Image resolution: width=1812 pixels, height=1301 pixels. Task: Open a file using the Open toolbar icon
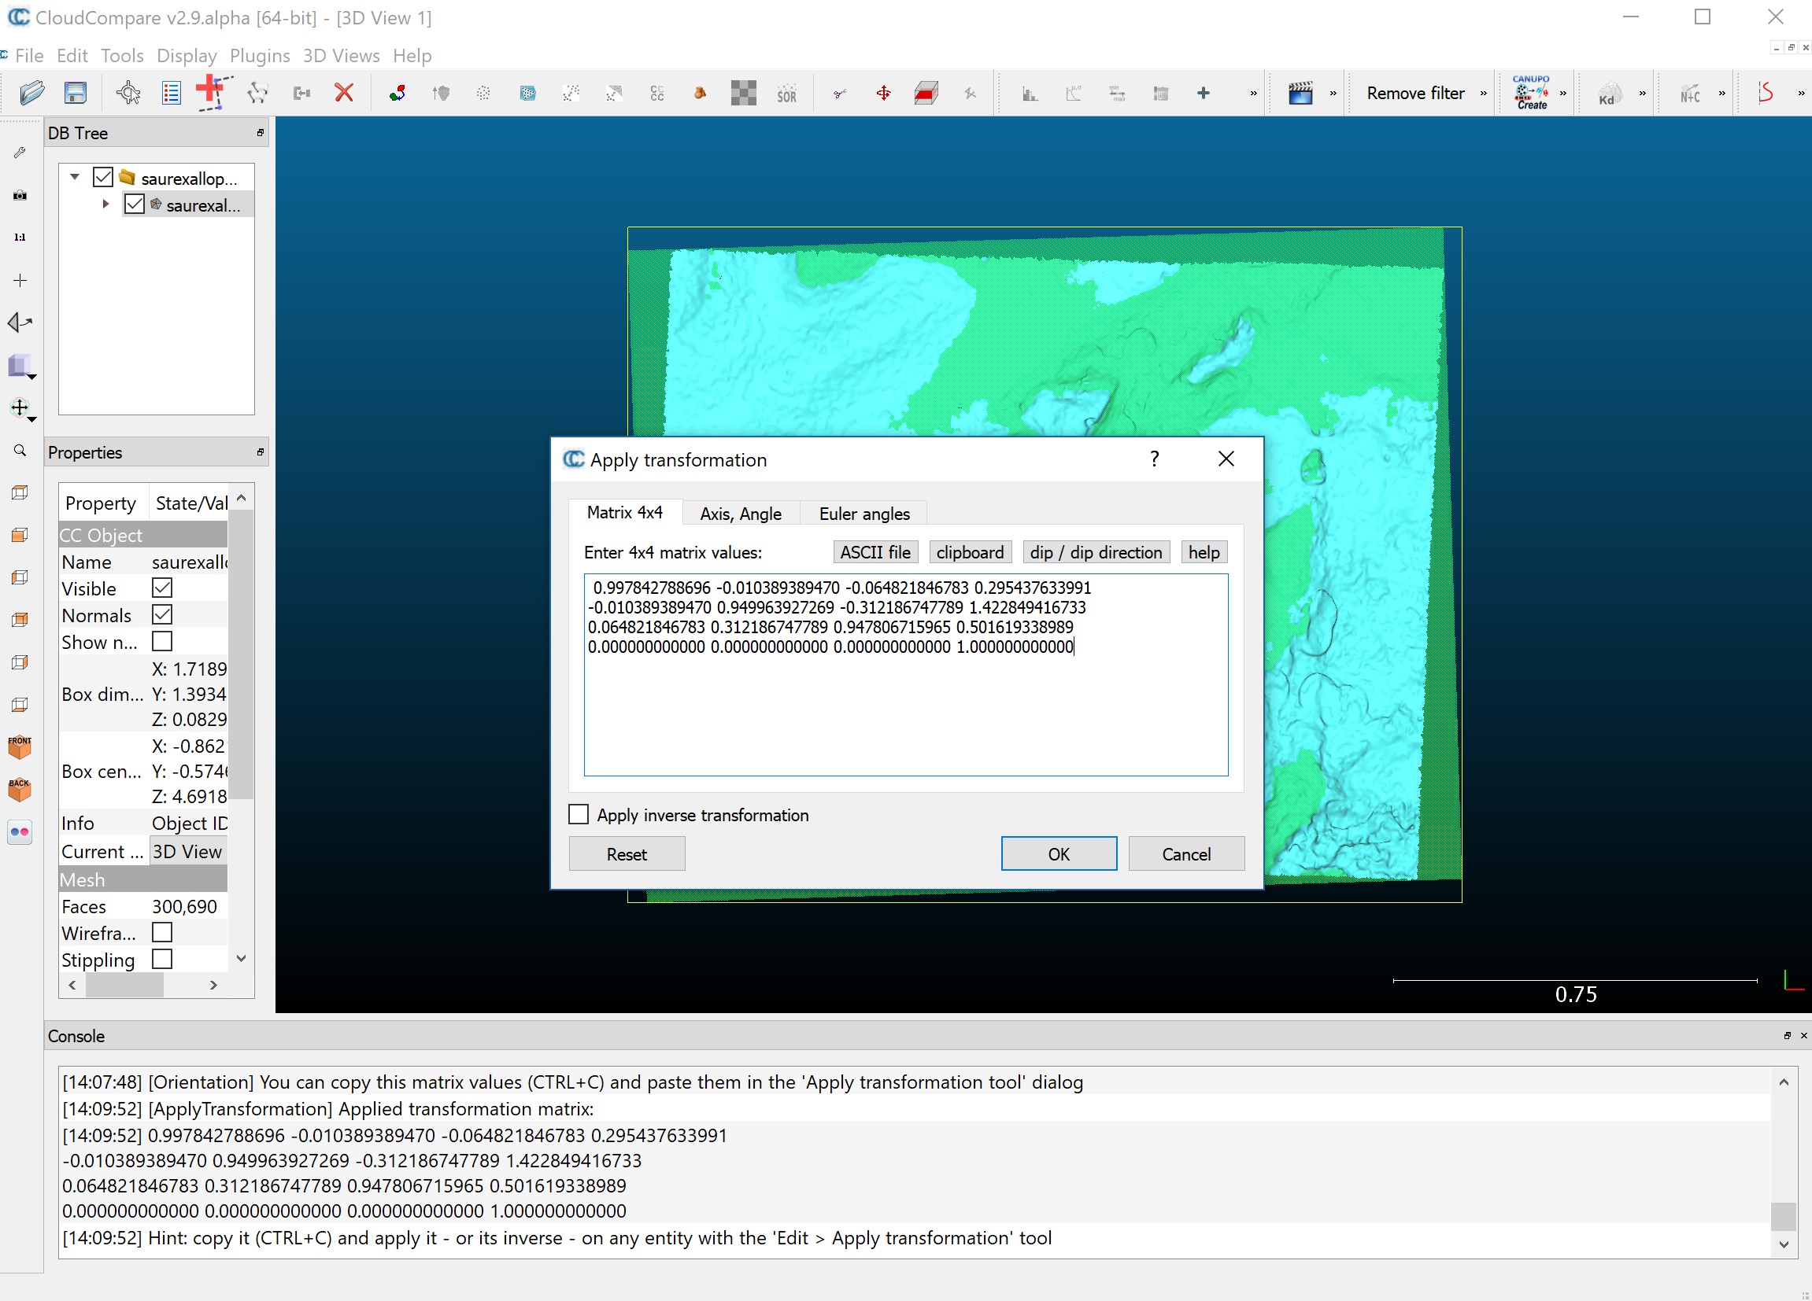coord(31,93)
